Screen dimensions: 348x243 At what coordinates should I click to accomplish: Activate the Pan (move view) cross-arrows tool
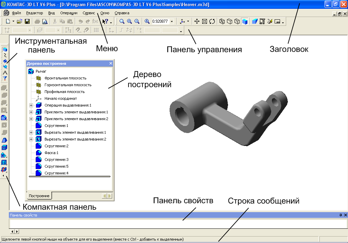tap(197, 21)
